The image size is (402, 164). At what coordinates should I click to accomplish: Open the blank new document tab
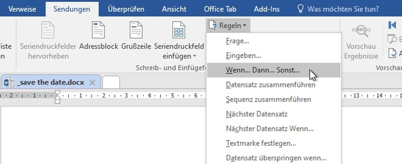[x=111, y=82]
